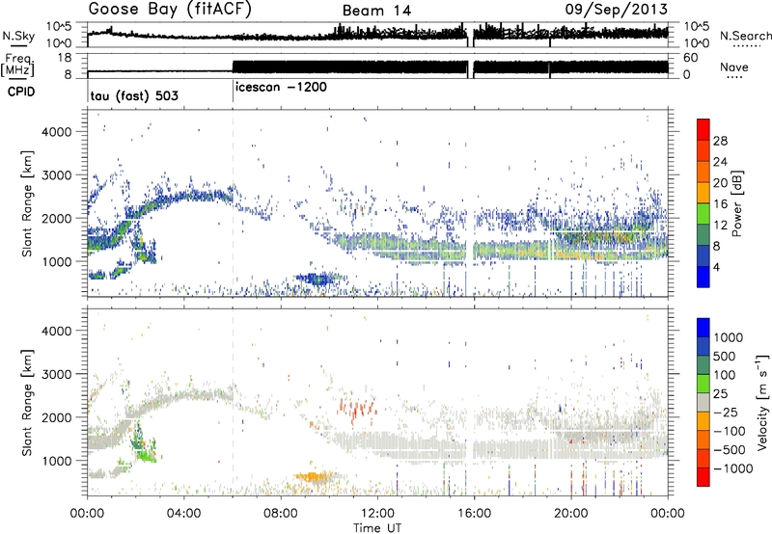Click the 'CPID' label
This screenshot has height=534, width=772.
21,92
